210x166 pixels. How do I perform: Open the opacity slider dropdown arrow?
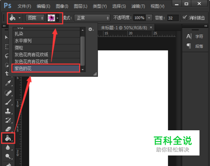point(149,18)
